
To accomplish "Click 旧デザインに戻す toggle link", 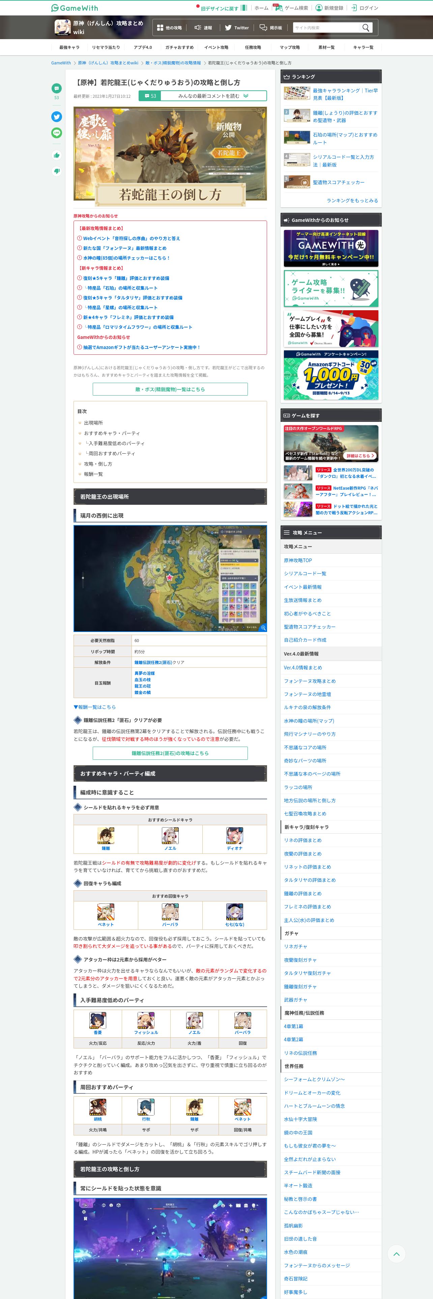I will [x=222, y=8].
